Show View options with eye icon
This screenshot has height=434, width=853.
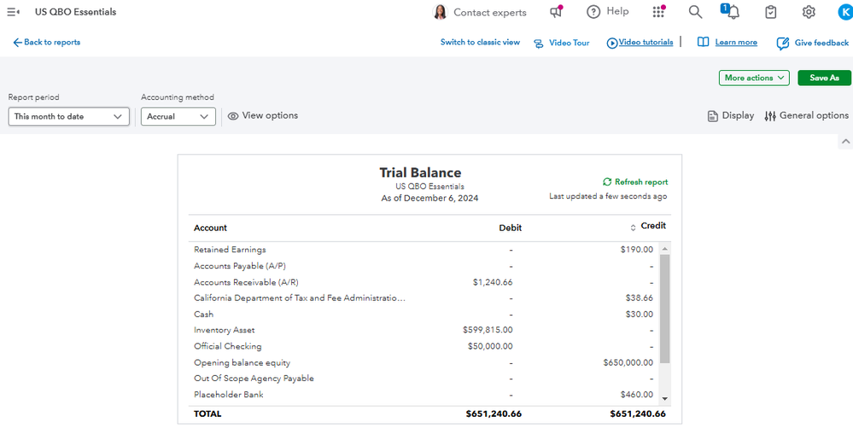[x=263, y=116]
